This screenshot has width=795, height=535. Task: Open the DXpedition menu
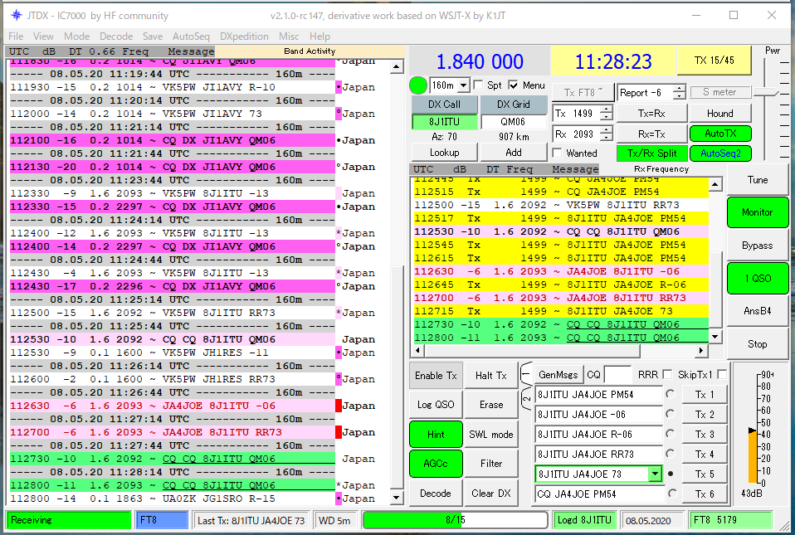pos(244,36)
